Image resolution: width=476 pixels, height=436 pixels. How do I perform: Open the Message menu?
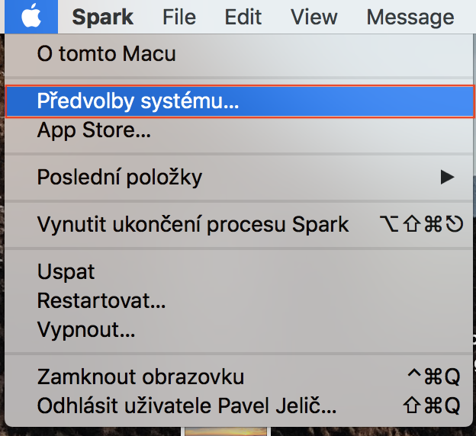tap(410, 17)
